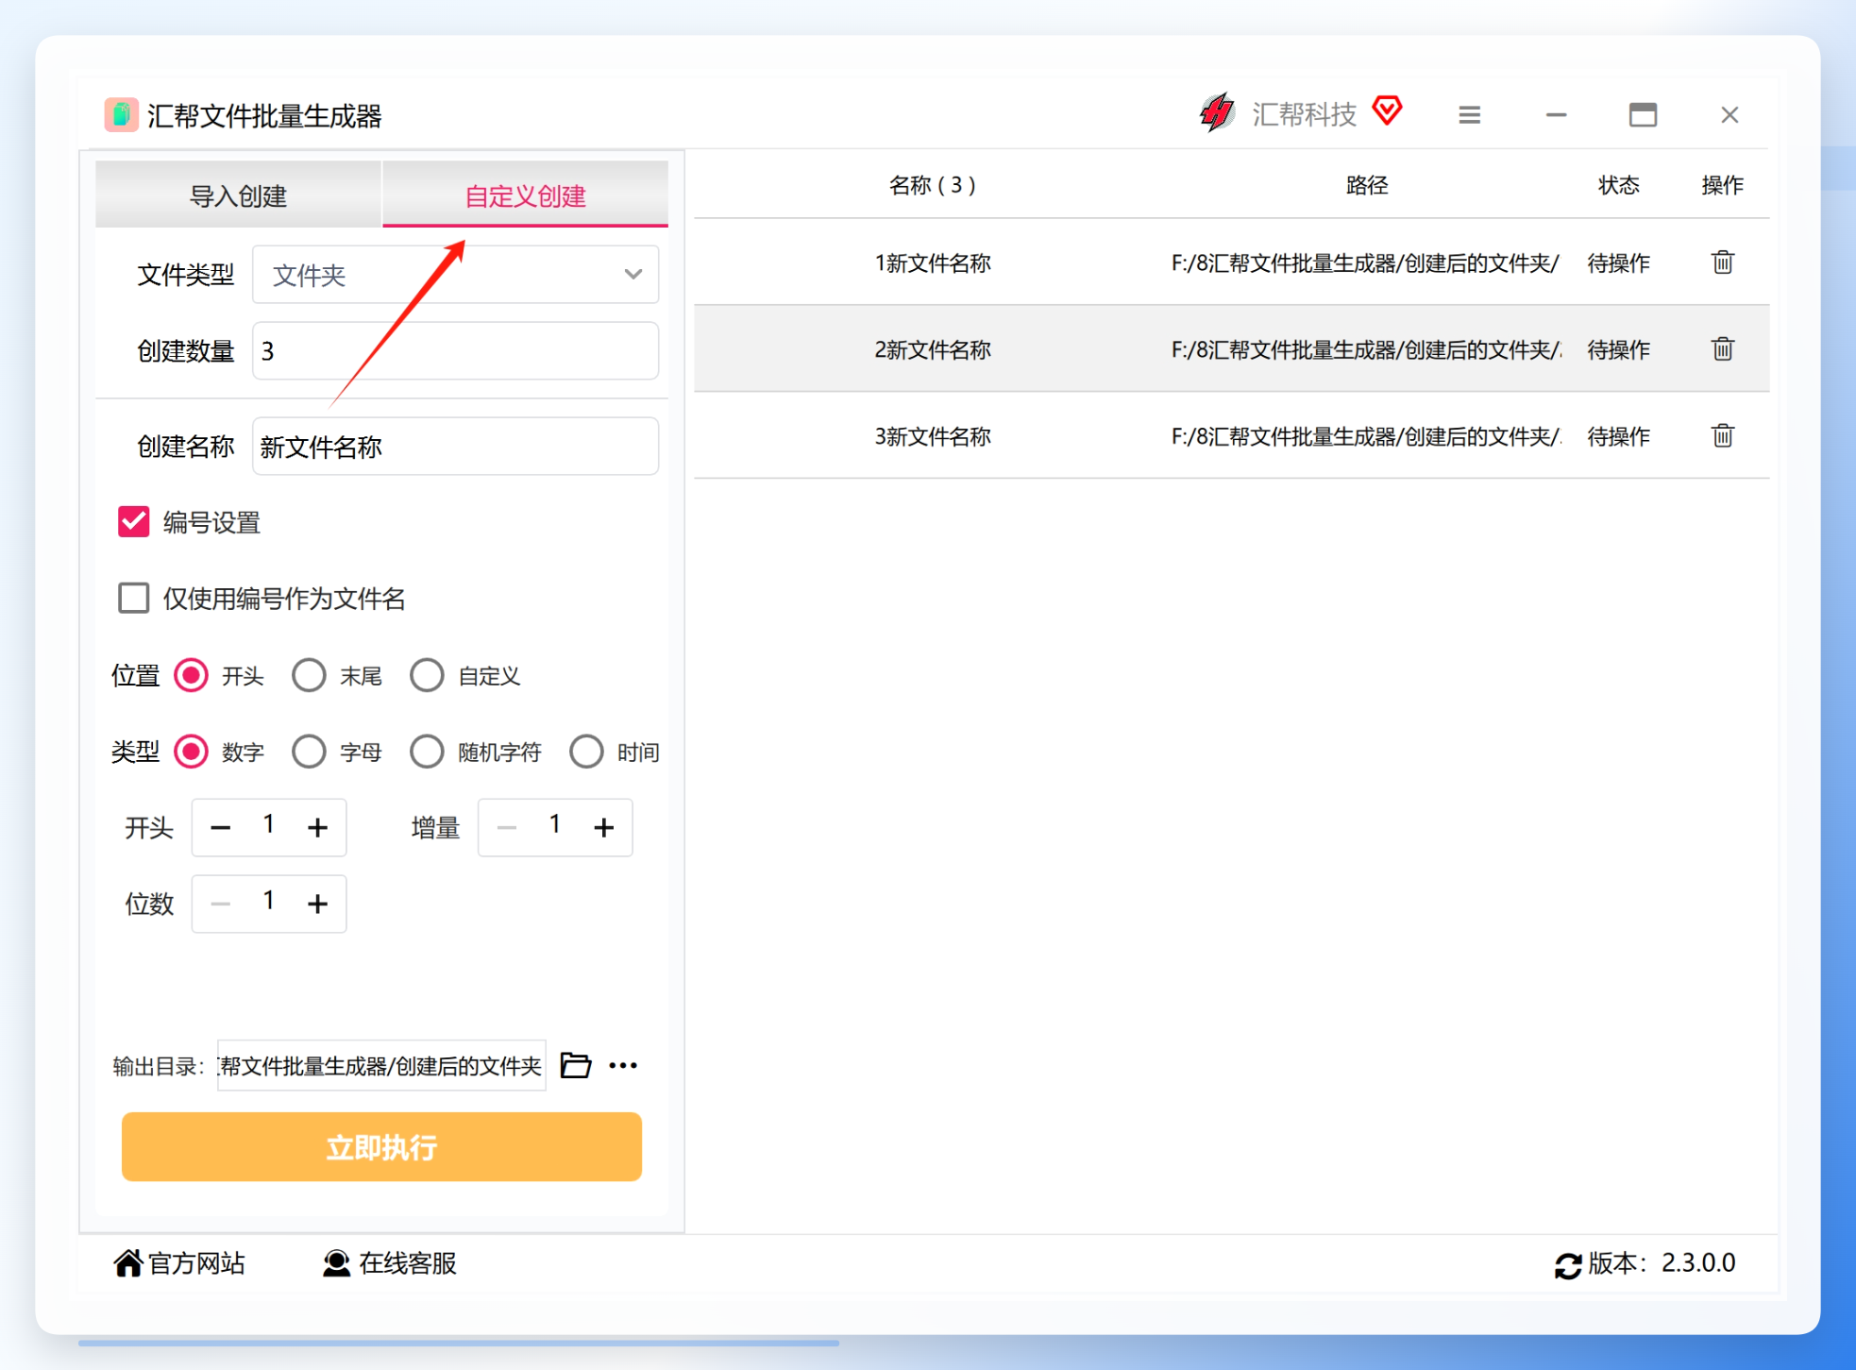Click the path cell of 1新文件名称 row

tap(1365, 263)
